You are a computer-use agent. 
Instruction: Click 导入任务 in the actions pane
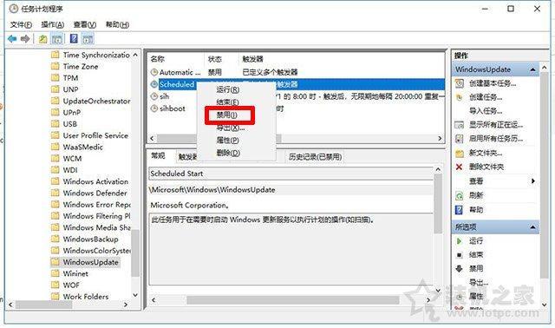click(486, 111)
